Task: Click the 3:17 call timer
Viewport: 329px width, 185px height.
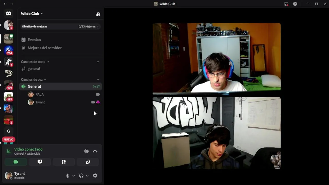Action: 96,87
